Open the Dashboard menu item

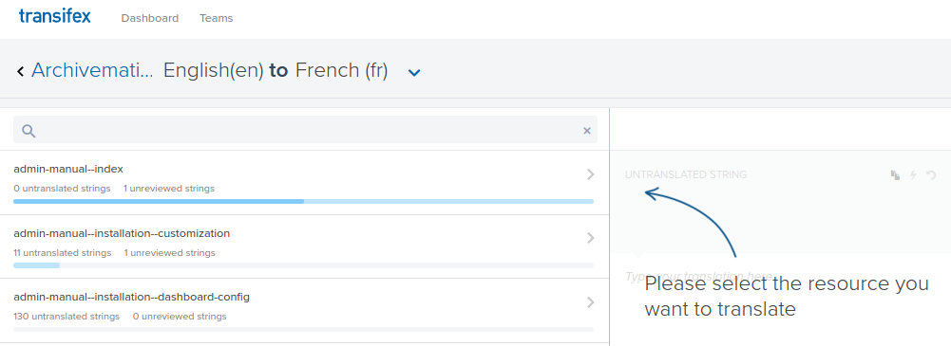150,18
